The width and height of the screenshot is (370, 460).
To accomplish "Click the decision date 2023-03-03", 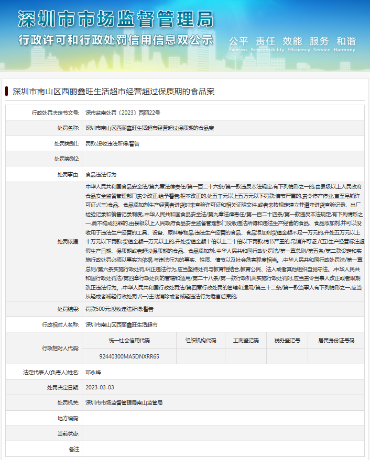I will pos(100,387).
